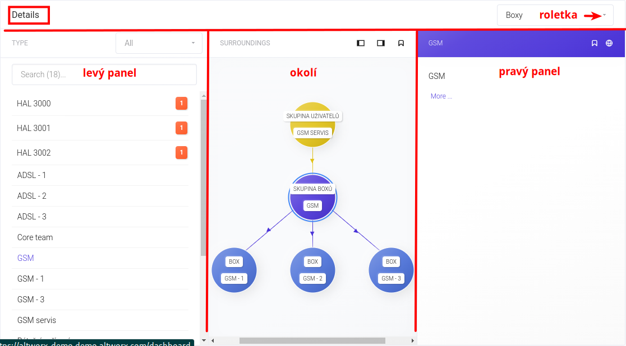
Task: Click orange badge next to HAL 3000
Action: pyautogui.click(x=181, y=104)
